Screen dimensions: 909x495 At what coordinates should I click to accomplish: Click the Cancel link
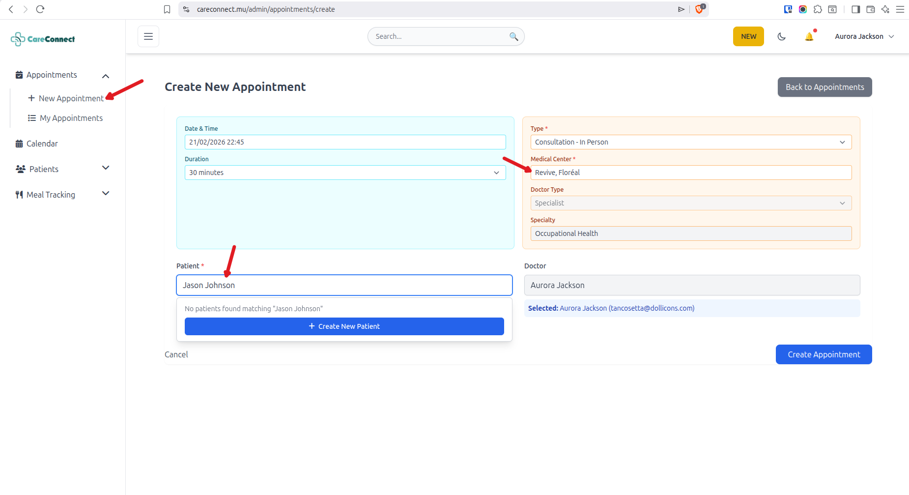176,354
